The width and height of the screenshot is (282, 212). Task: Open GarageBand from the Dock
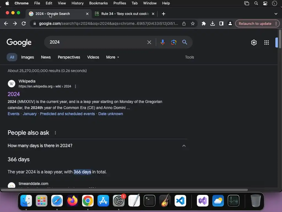click(x=165, y=201)
